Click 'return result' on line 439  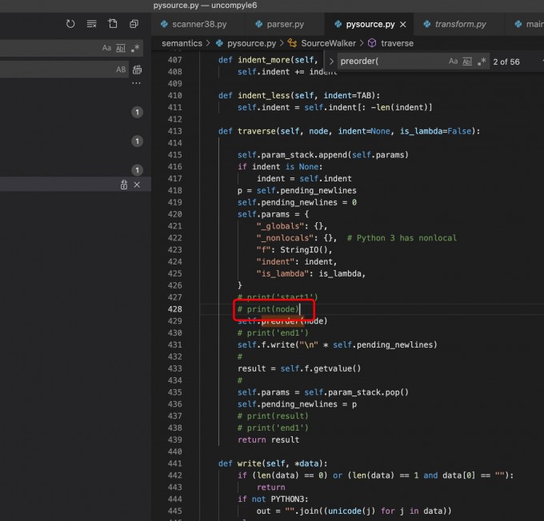coord(268,439)
